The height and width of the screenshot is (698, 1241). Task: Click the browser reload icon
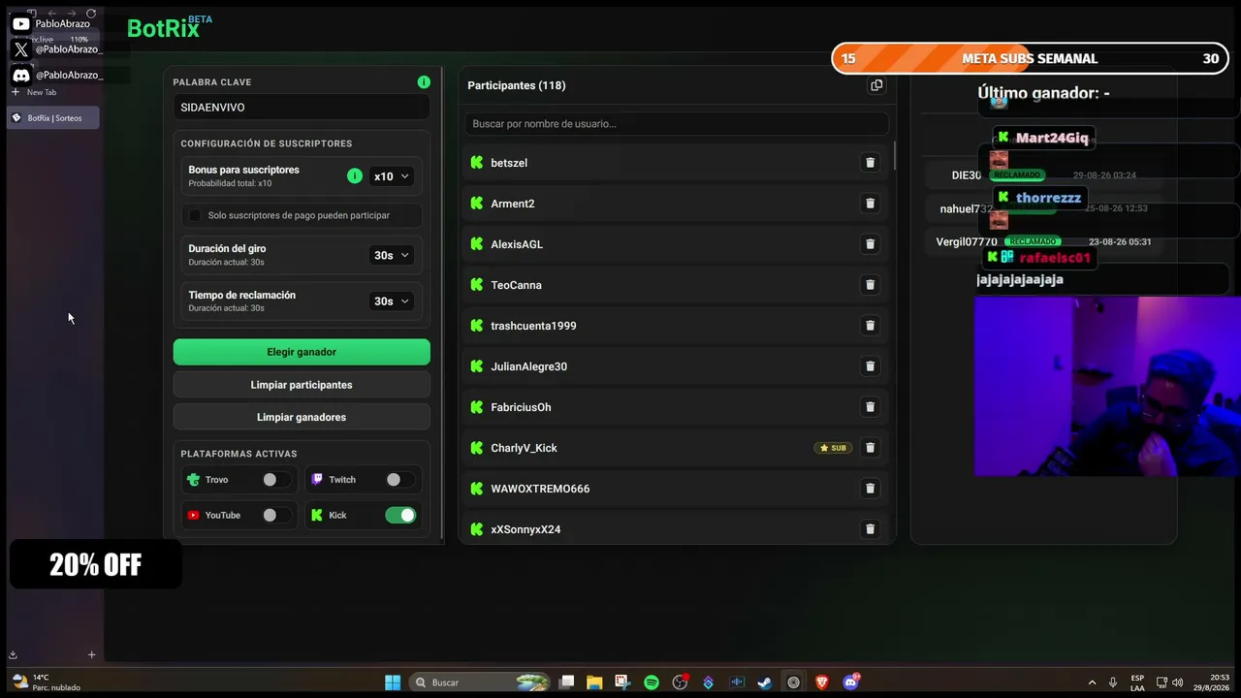pyautogui.click(x=91, y=14)
